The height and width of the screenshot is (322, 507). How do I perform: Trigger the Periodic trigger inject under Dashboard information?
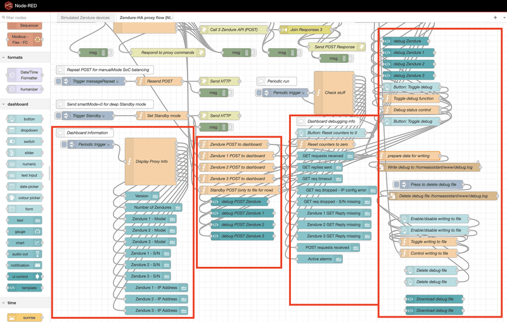pos(64,145)
